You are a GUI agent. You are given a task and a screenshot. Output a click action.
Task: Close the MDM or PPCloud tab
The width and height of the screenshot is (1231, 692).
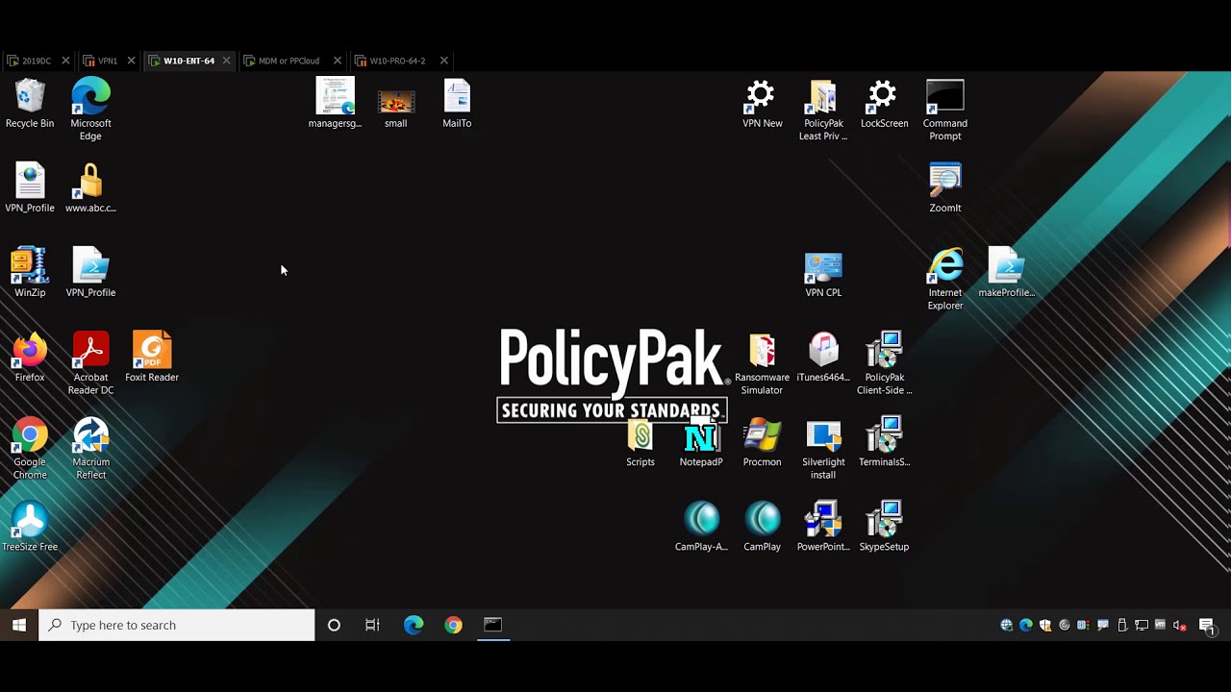[338, 61]
